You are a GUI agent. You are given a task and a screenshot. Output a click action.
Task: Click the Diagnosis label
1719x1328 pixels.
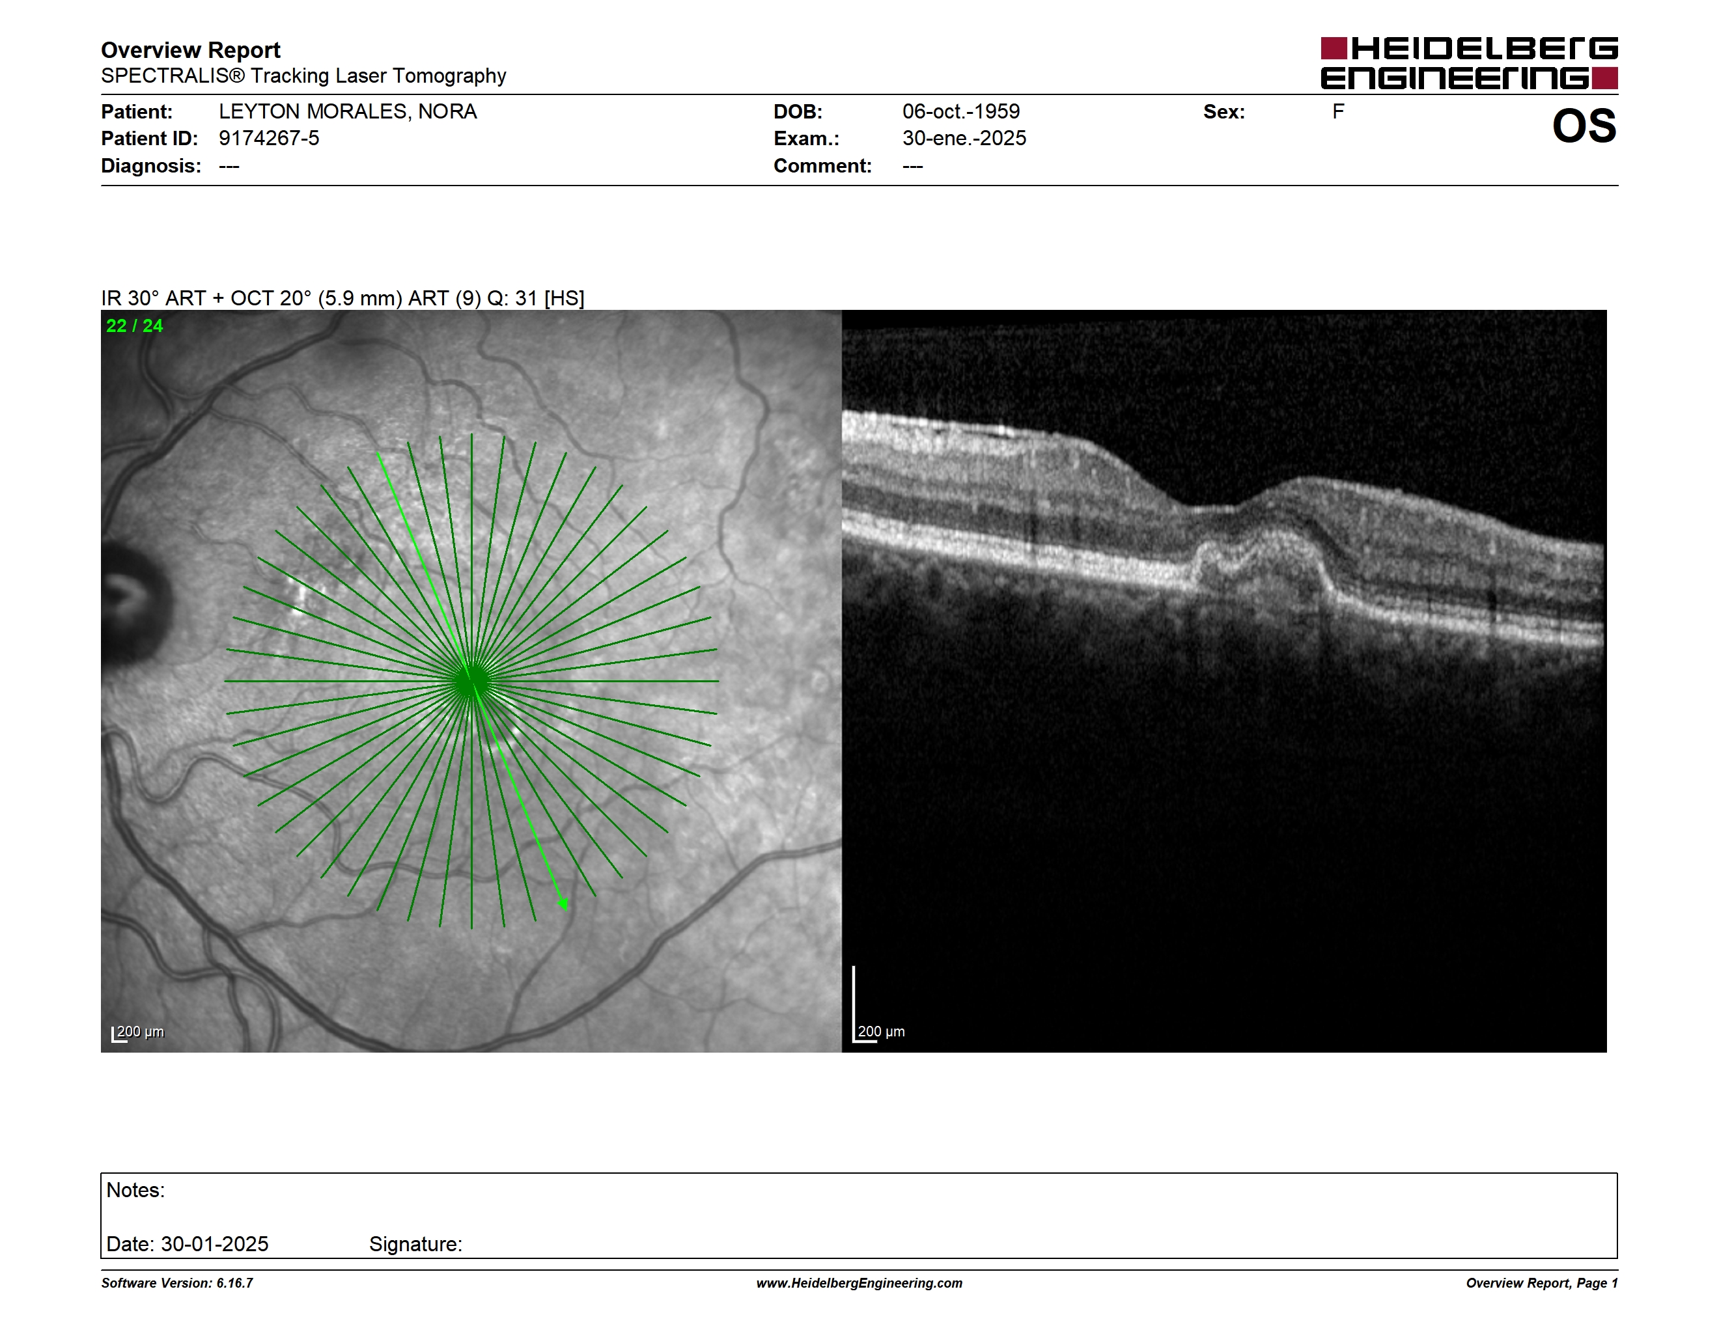(x=151, y=166)
